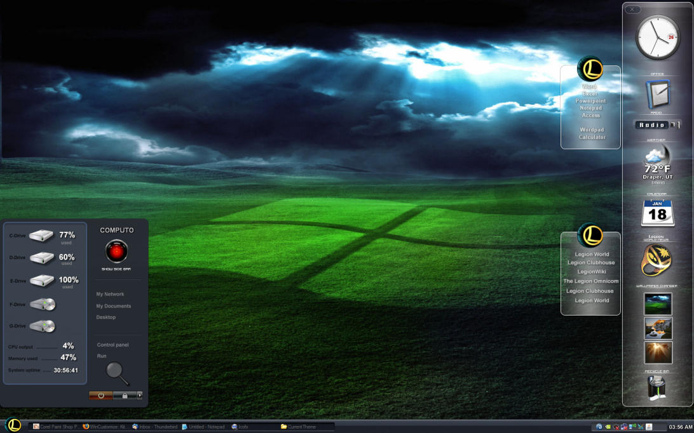Viewport: 694px width, 433px height.
Task: Select the orange sunburst wallpaper thumbnail
Action: point(658,352)
